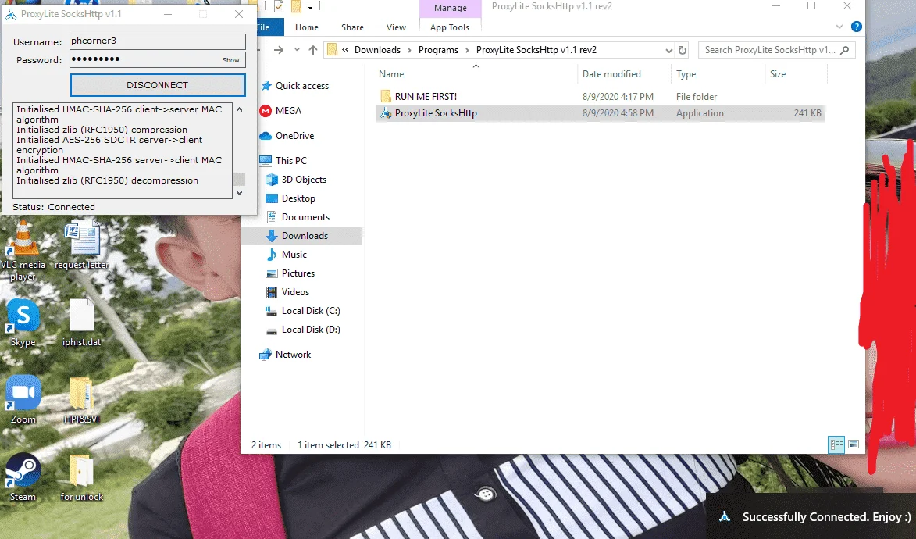This screenshot has height=539, width=916.
Task: Open OneDrive in navigation pane
Action: point(294,136)
